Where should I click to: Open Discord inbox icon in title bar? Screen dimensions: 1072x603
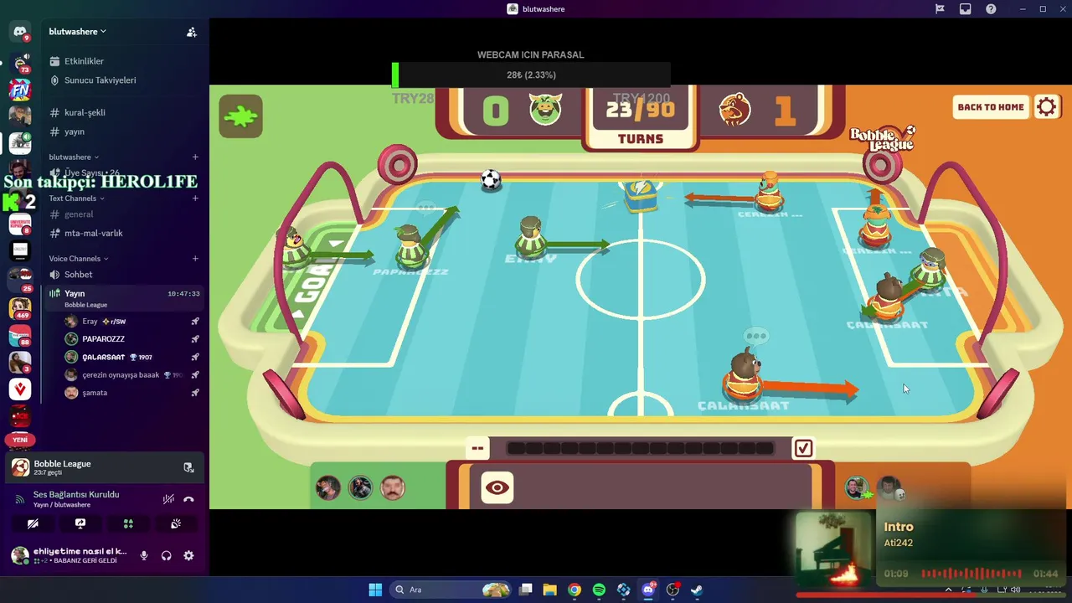965,9
